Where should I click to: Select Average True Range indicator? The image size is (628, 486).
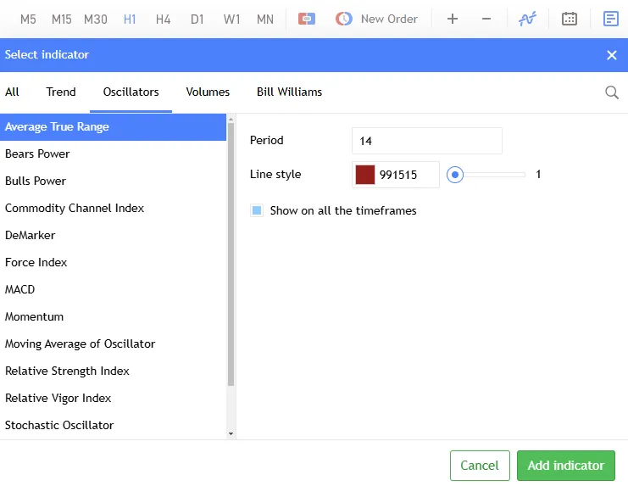(113, 127)
